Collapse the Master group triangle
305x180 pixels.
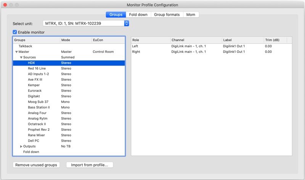coord(16,52)
